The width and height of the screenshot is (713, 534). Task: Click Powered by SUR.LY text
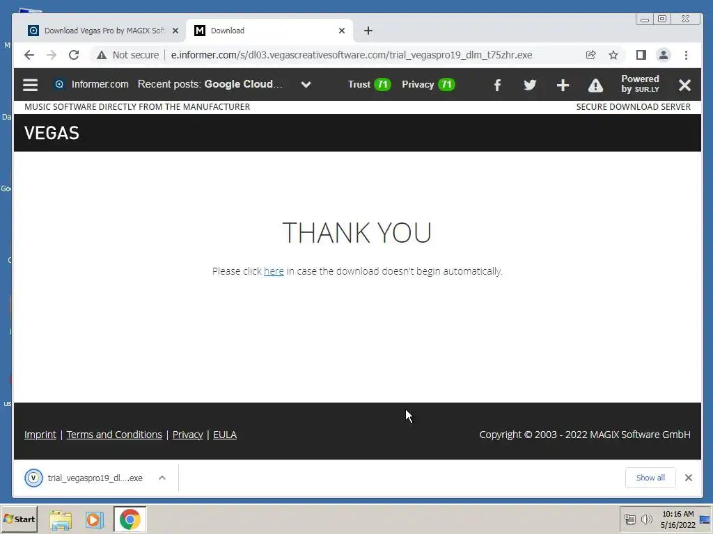point(640,84)
